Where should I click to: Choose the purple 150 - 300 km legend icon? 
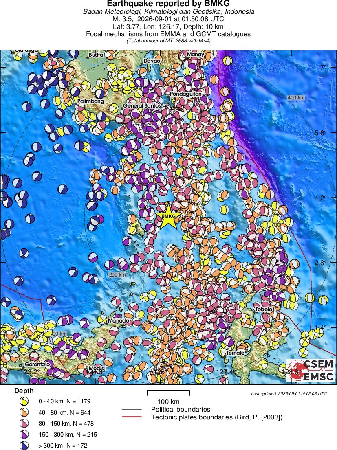(24, 435)
